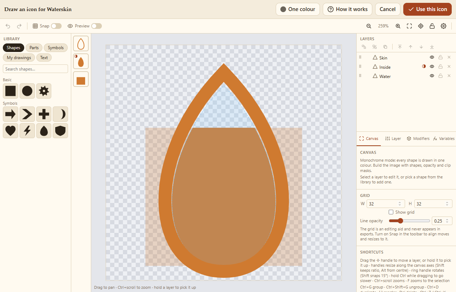
Task: Toggle the Snap switch
Action: coord(56,26)
